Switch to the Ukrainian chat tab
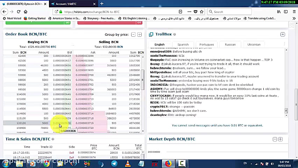This screenshot has width=298, height=168. [254, 44]
